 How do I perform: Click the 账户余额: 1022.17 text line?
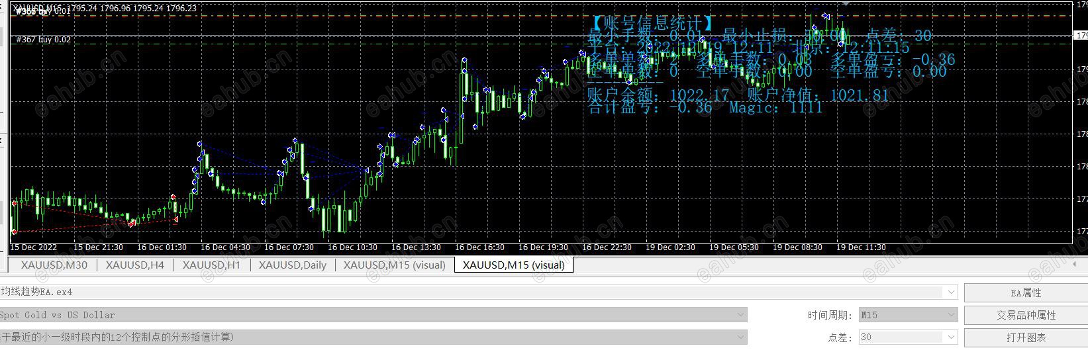click(x=738, y=95)
